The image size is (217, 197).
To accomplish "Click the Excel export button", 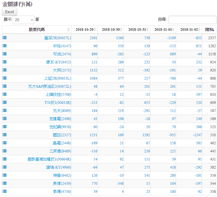I will [10, 12].
